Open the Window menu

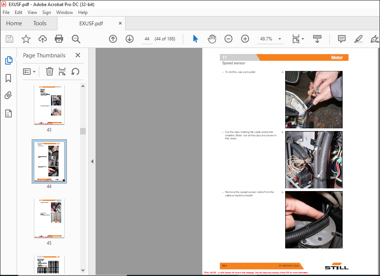65,12
